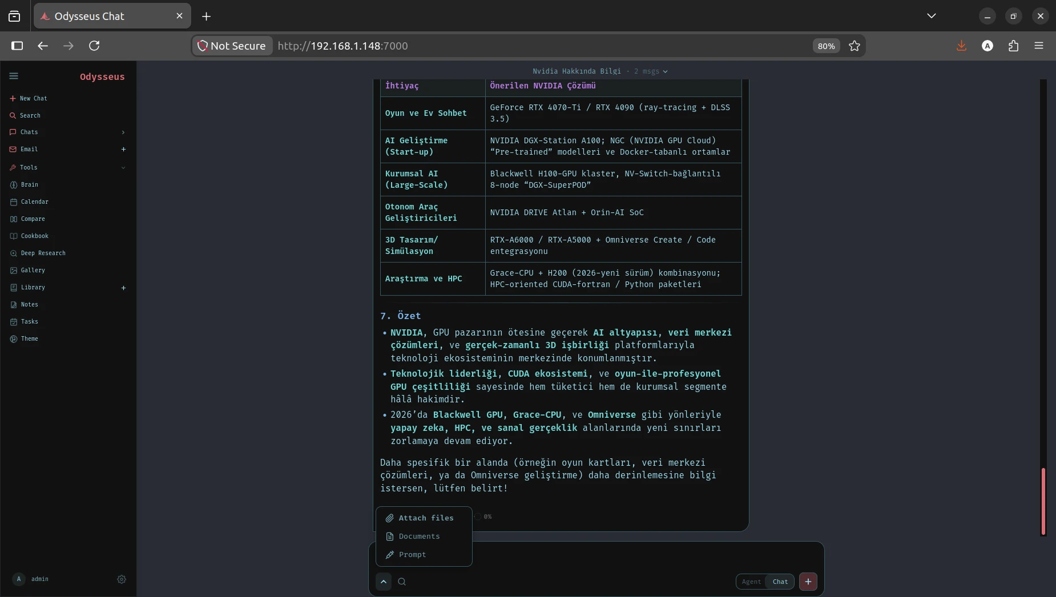Reload the current page
This screenshot has height=597, width=1056.
[94, 46]
